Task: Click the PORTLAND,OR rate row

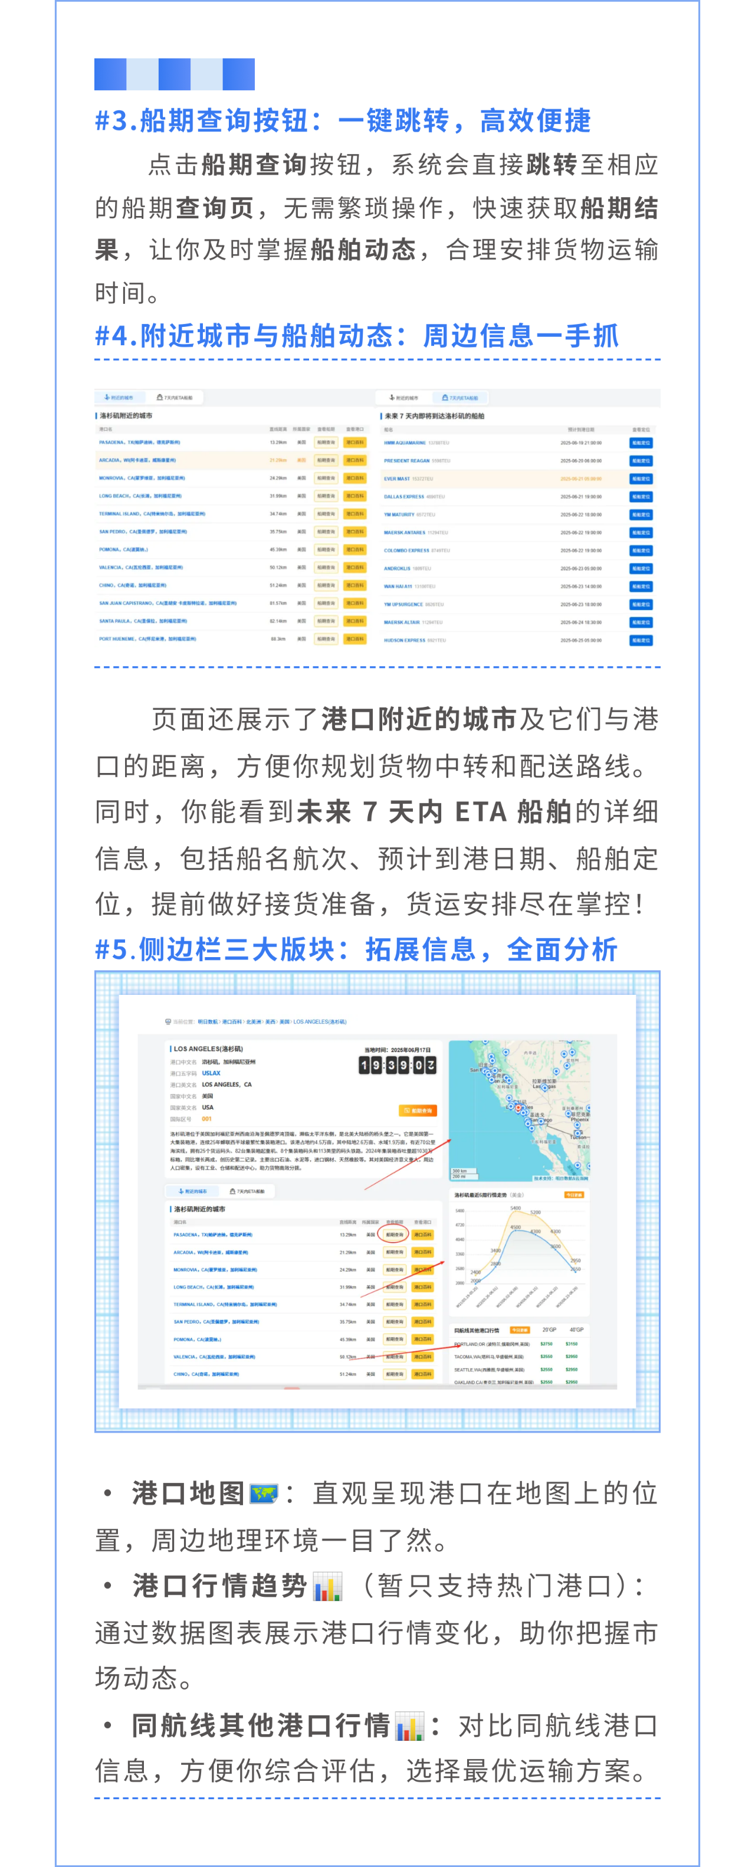Action: click(x=519, y=1344)
